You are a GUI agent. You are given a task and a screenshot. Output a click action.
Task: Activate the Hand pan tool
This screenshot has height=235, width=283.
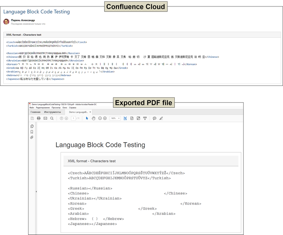pyautogui.click(x=94, y=118)
